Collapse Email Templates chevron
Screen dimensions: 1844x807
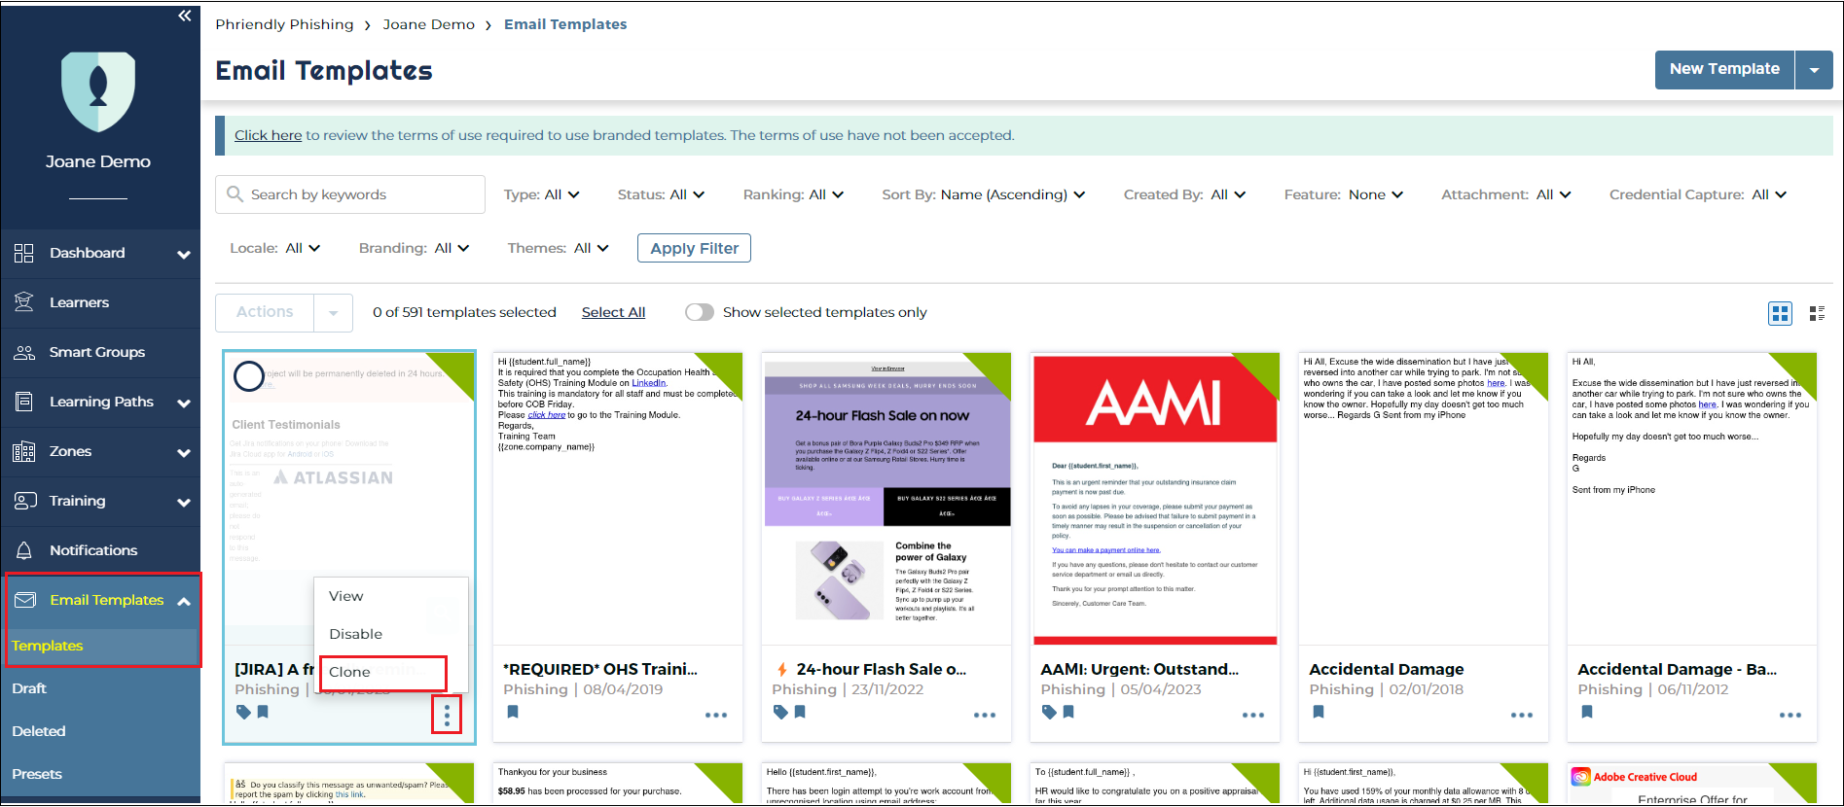(x=184, y=602)
